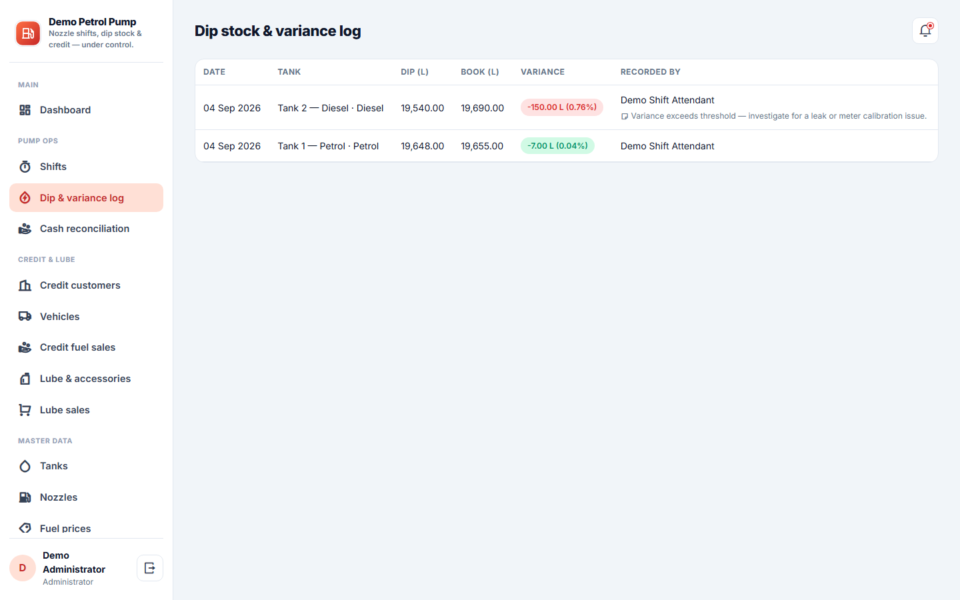Click the Credit fuel sales icon
Screen dimensions: 960x600
point(25,347)
